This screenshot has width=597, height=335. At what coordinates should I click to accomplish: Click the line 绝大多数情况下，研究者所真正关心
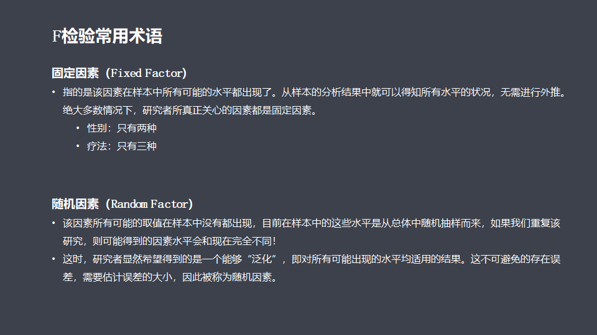click(190, 110)
